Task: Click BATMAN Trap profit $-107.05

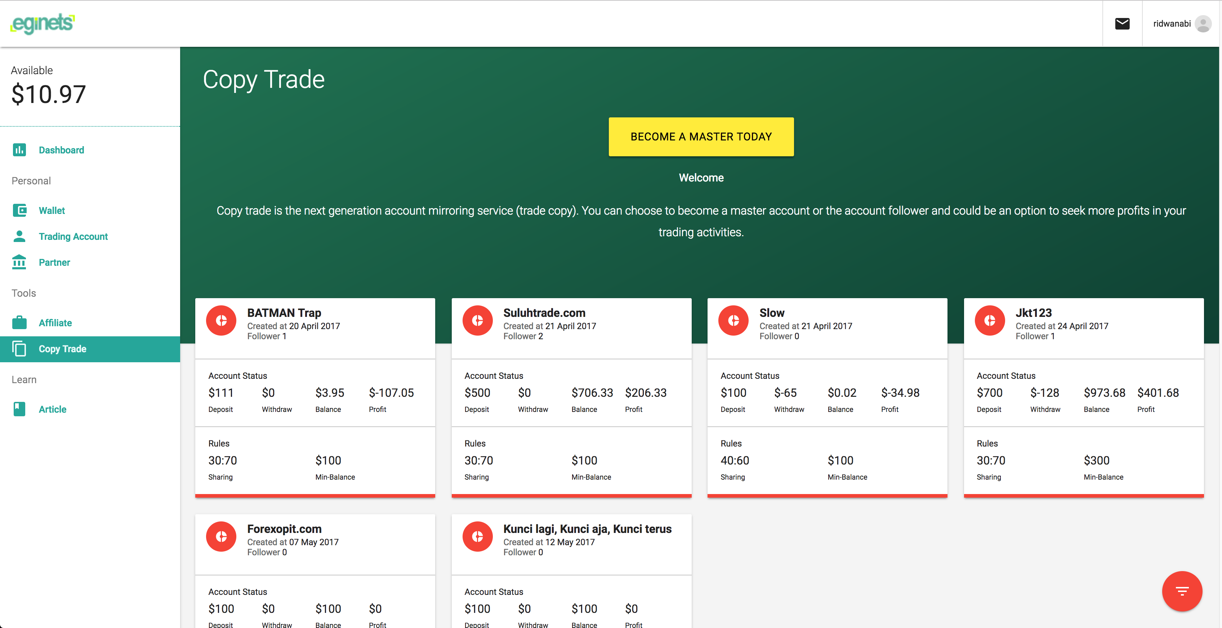Action: pos(391,393)
